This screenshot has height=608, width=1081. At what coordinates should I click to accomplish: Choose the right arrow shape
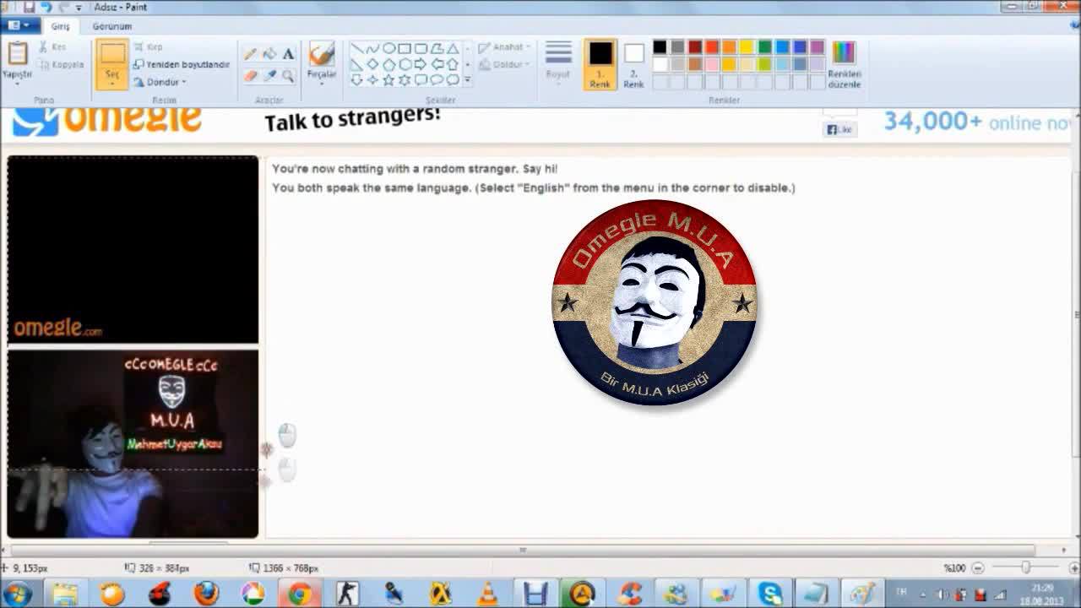pyautogui.click(x=421, y=64)
